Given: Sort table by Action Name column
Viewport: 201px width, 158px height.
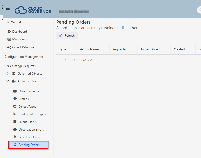Looking at the screenshot, I should coord(89,49).
